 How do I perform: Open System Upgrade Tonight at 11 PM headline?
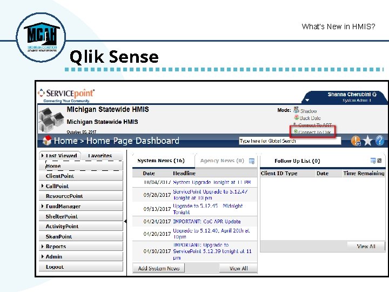pyautogui.click(x=212, y=182)
